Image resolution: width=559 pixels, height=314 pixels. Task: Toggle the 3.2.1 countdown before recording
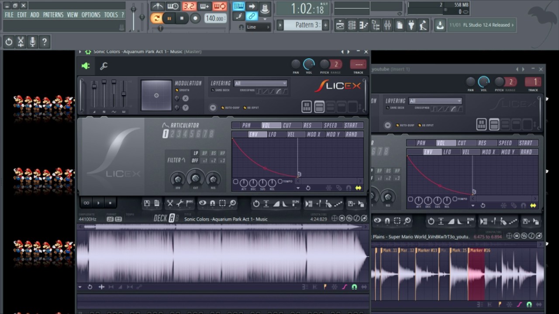(x=189, y=6)
